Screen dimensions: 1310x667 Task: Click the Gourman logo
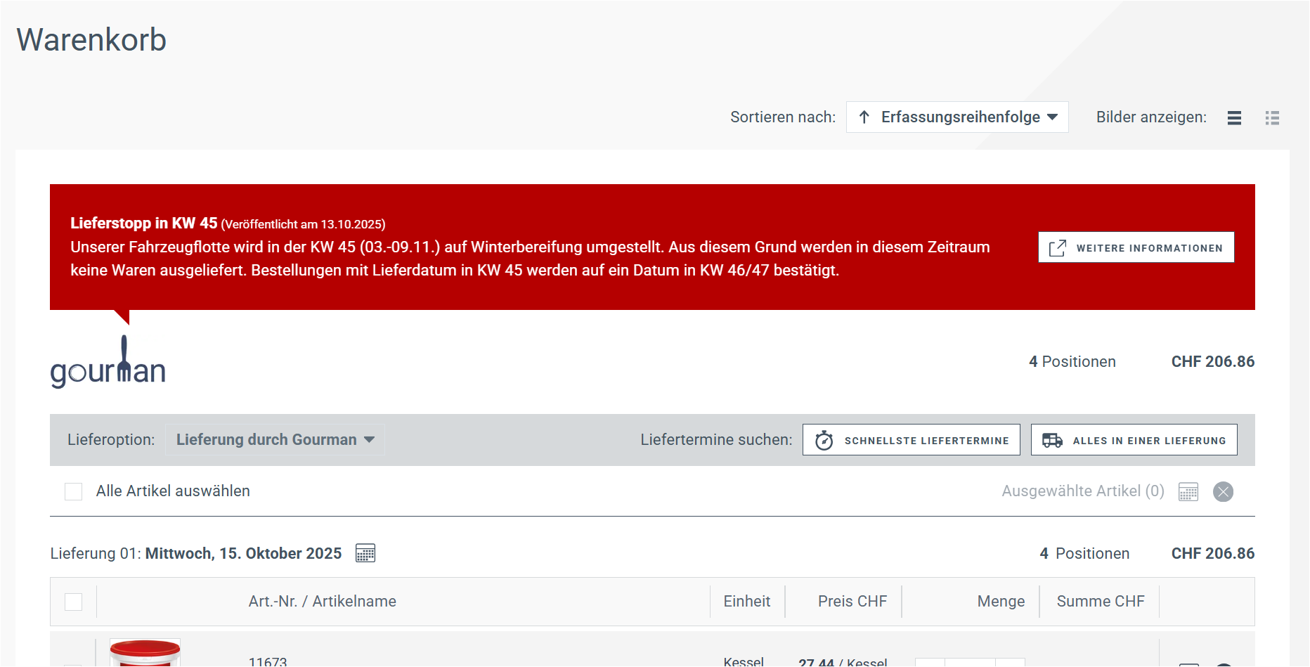(108, 362)
